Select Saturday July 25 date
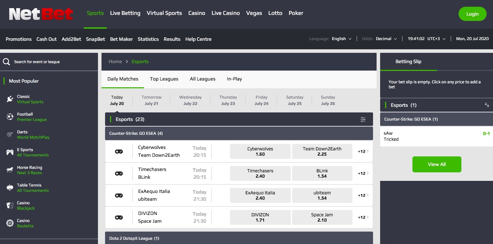The image size is (493, 244). (x=295, y=100)
